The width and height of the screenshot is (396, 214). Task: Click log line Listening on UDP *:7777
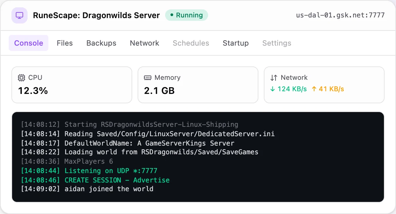click(x=89, y=171)
